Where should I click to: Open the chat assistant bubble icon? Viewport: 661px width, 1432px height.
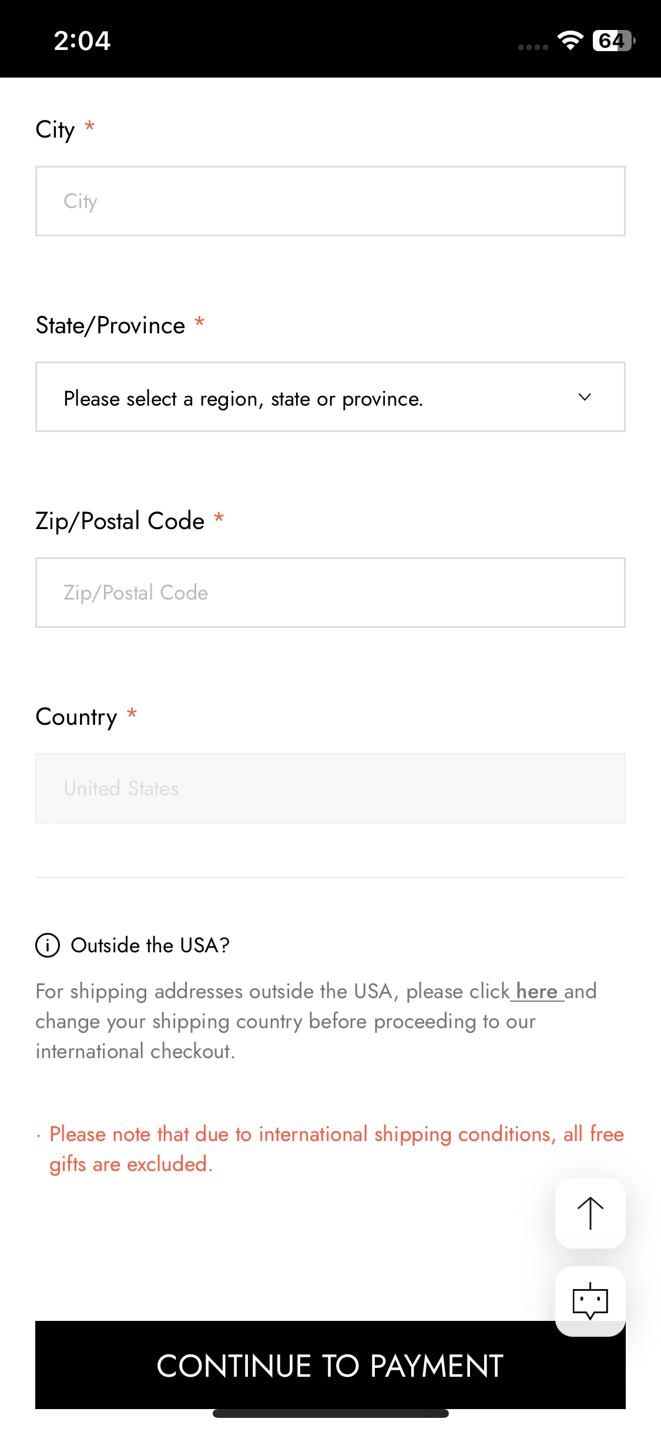(590, 1301)
